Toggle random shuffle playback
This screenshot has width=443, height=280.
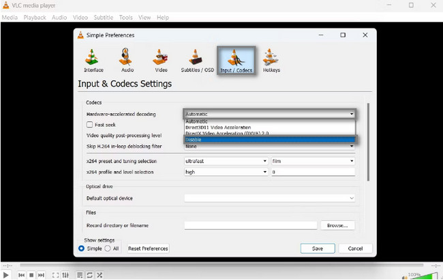[100, 275]
